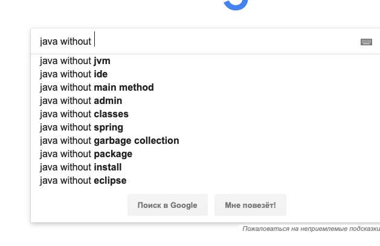This screenshot has height=246, width=380.
Task: Select suggestion 'java without ide'
Action: click(x=205, y=74)
